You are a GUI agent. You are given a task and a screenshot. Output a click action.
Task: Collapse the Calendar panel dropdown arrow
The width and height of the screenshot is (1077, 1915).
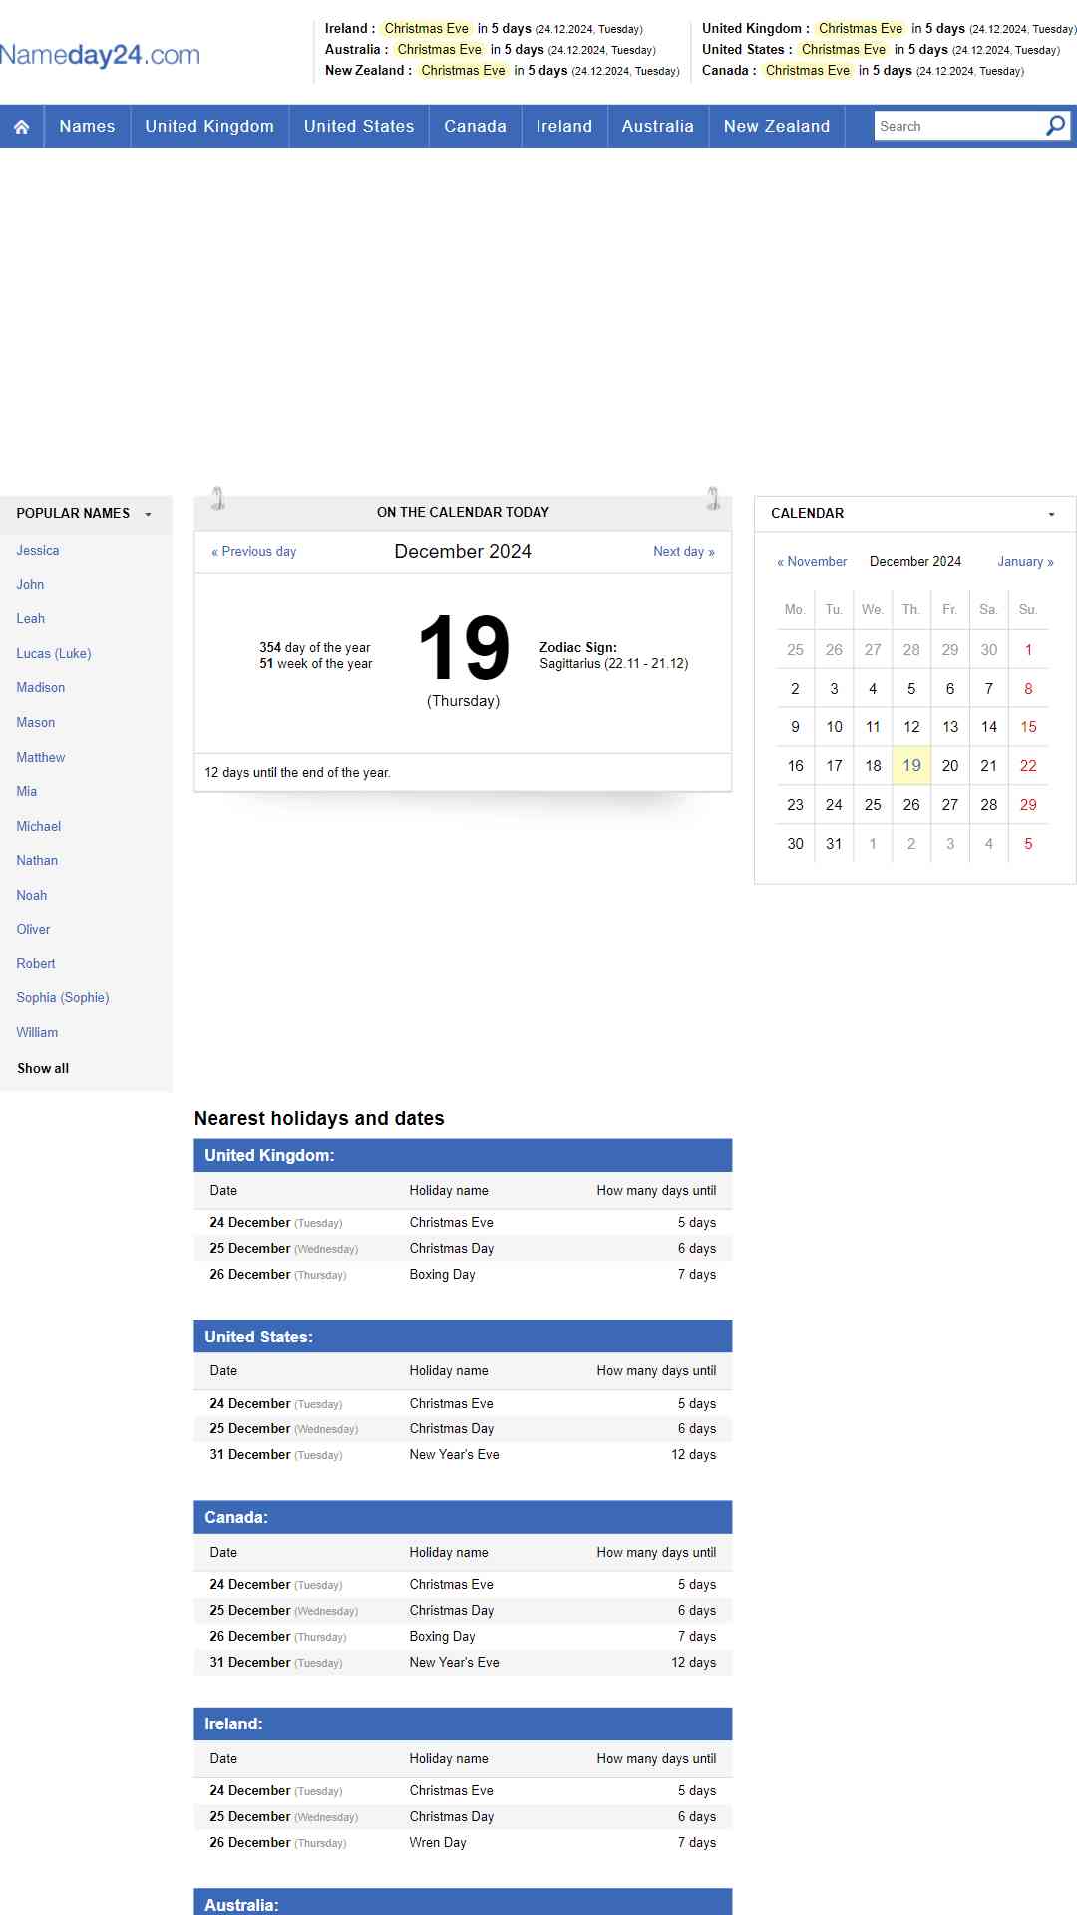click(1051, 514)
